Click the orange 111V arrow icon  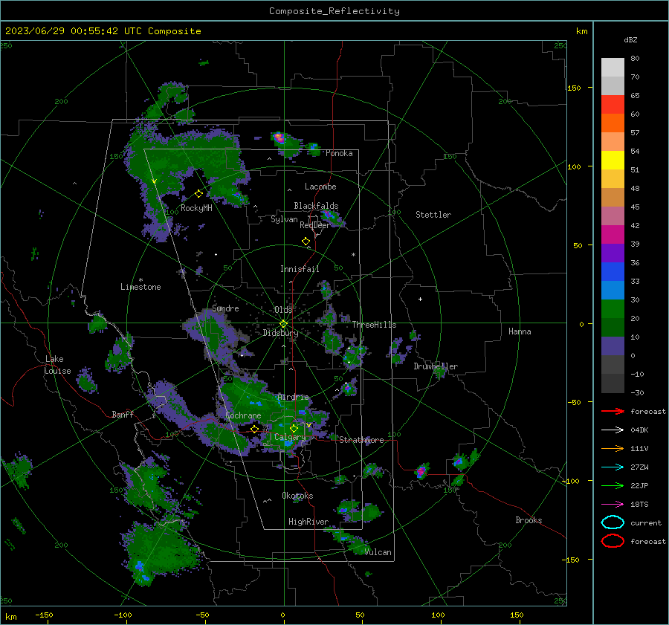point(613,448)
